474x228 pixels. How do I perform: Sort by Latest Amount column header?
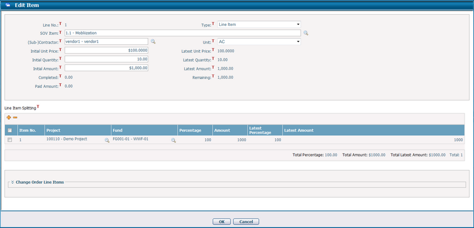click(x=373, y=131)
